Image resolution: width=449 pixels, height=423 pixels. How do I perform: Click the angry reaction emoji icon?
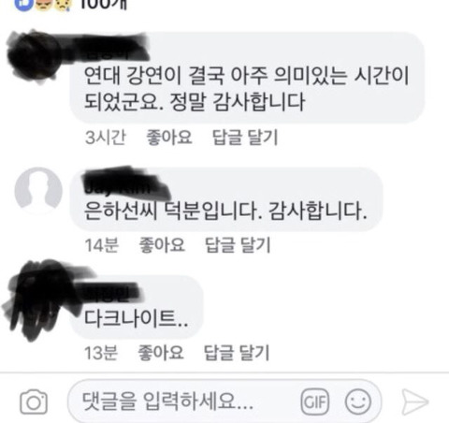tap(43, 5)
